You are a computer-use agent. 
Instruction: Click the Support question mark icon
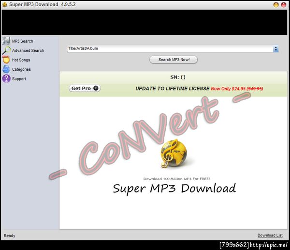coord(6,78)
